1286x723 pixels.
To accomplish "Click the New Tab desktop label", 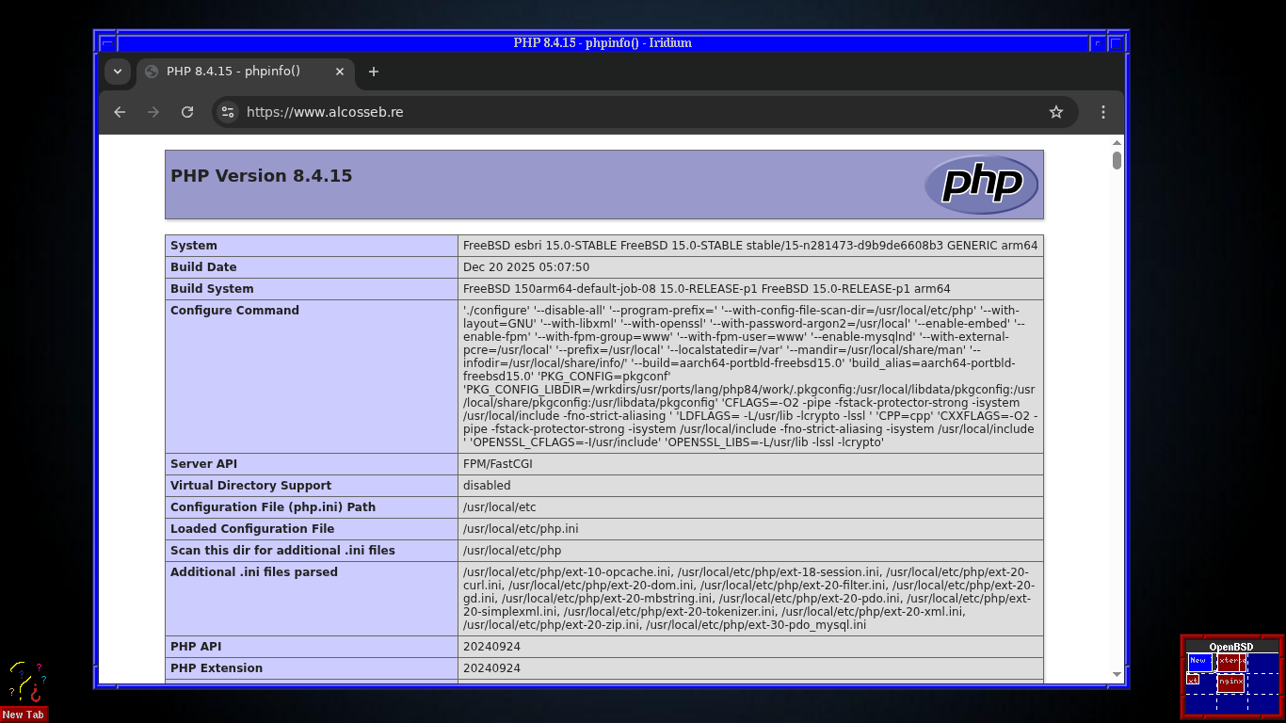I will coord(24,715).
